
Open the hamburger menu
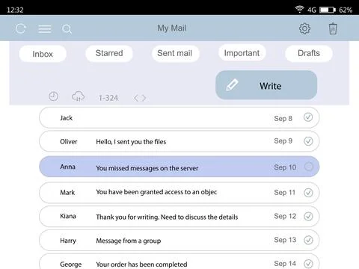click(x=45, y=29)
